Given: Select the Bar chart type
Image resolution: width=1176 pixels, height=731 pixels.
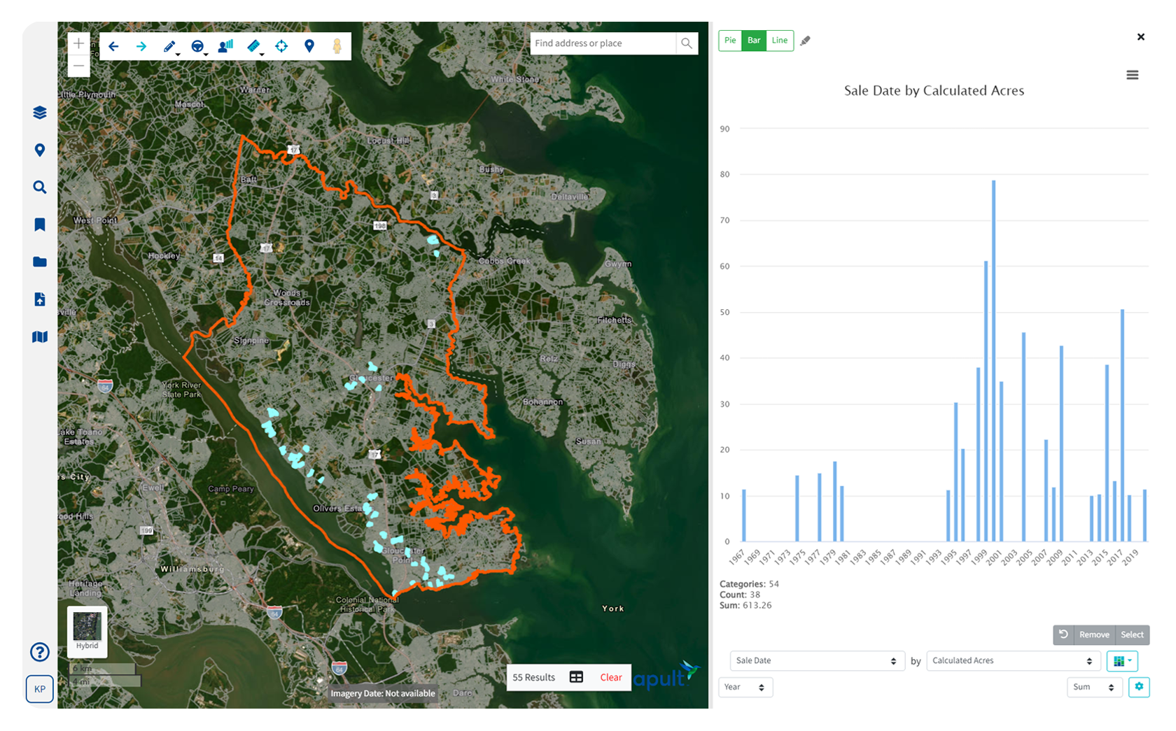Looking at the screenshot, I should (754, 41).
